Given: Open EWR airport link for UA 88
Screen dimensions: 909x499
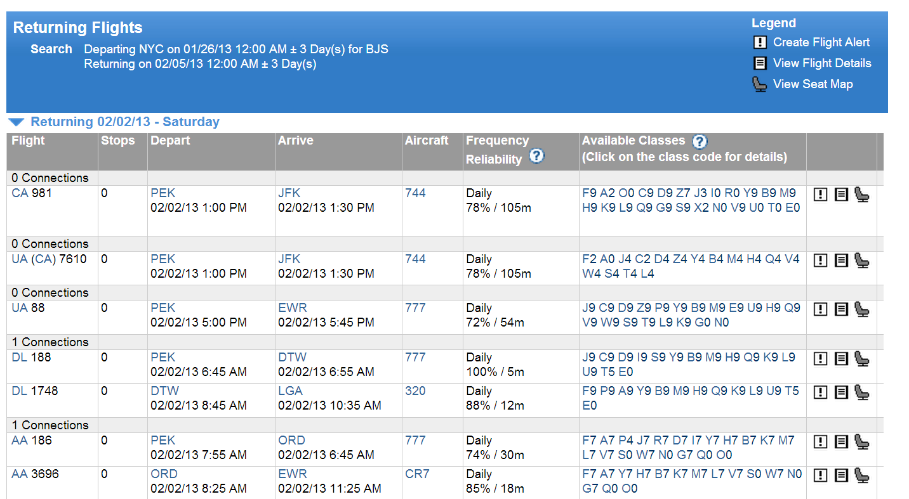Looking at the screenshot, I should (x=293, y=308).
